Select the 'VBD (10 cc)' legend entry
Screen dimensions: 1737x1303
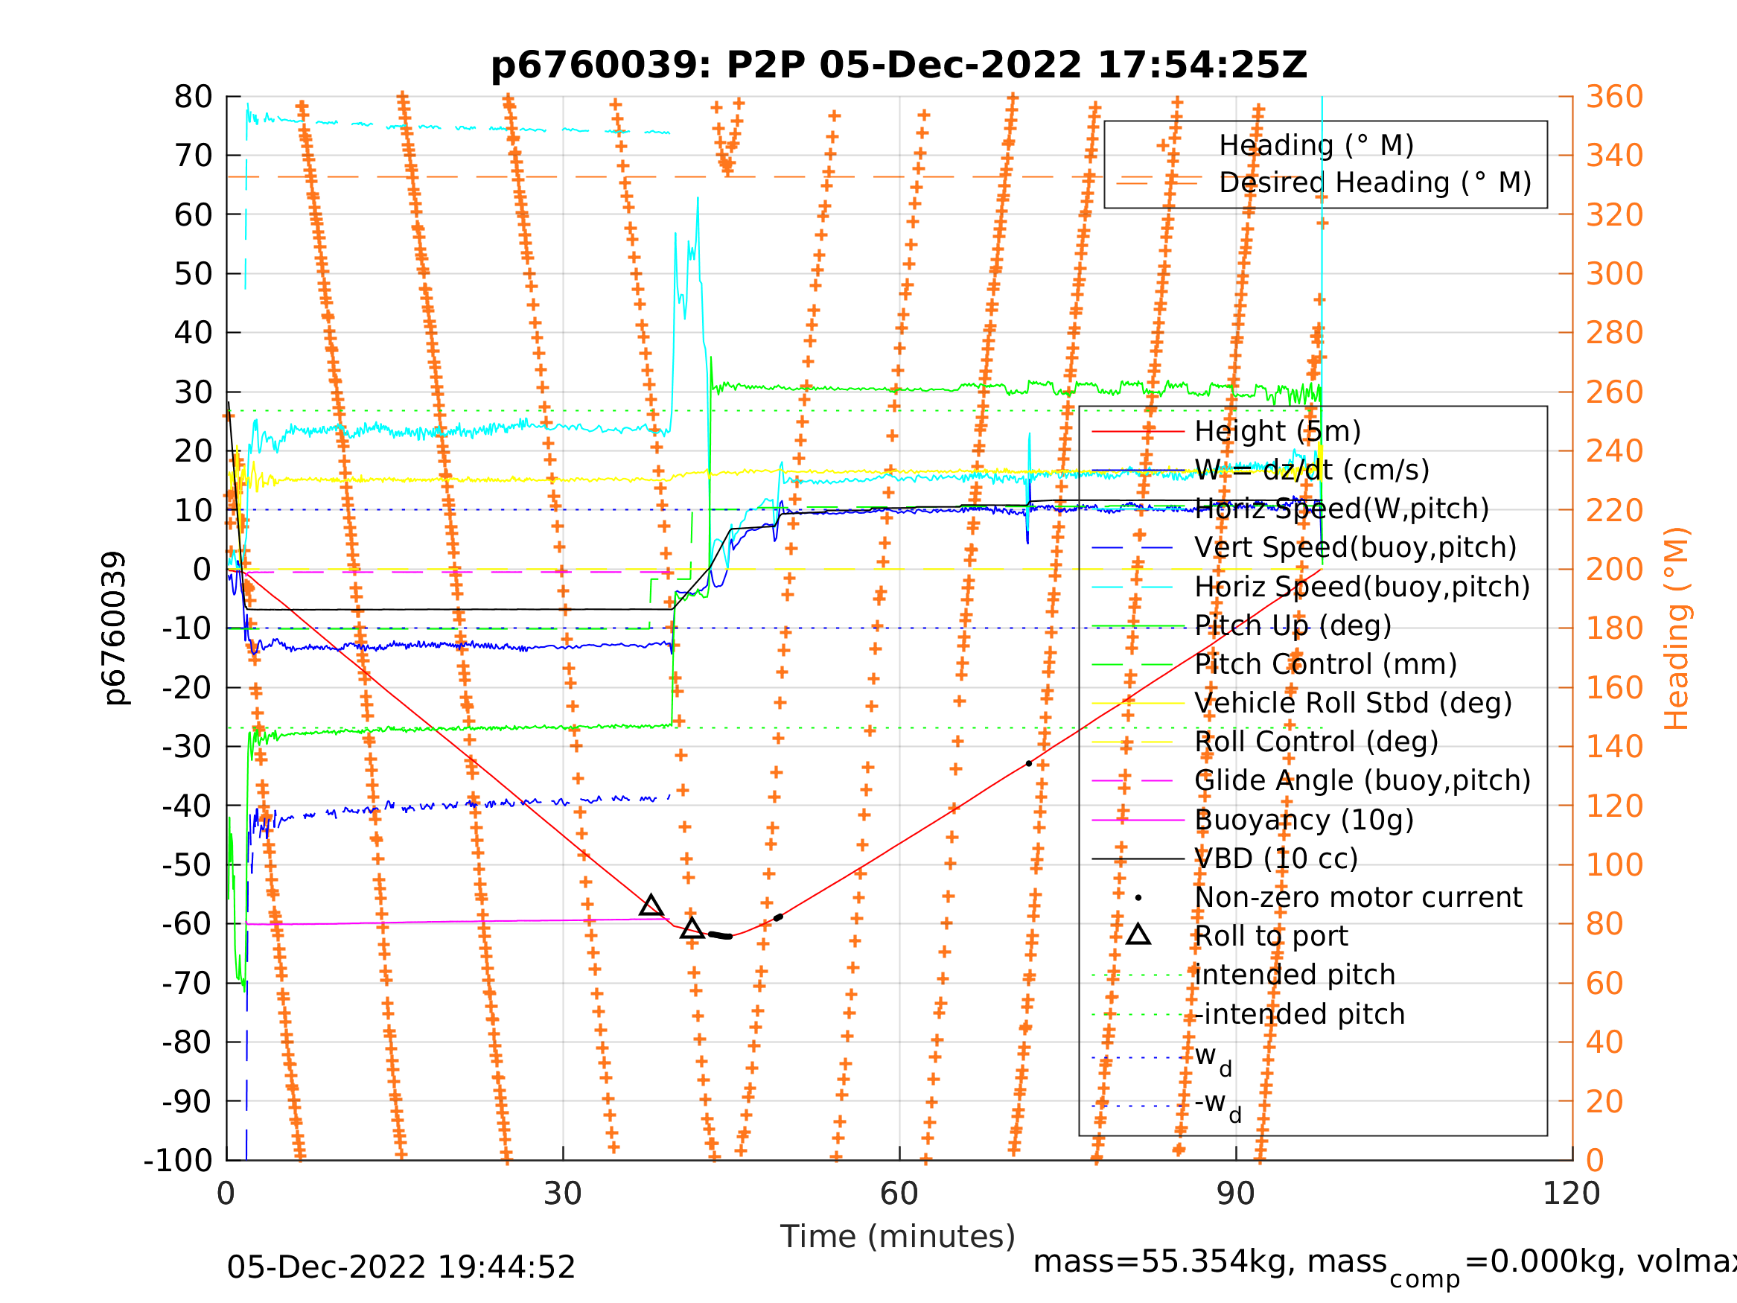click(1276, 858)
